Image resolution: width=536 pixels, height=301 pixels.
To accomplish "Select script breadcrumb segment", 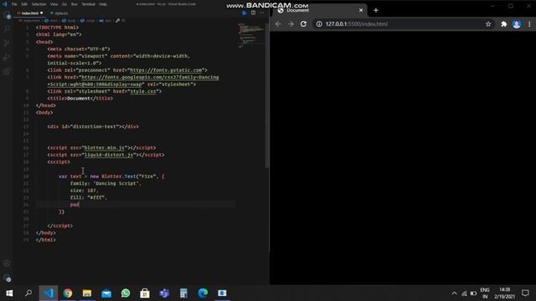I will coord(87,20).
